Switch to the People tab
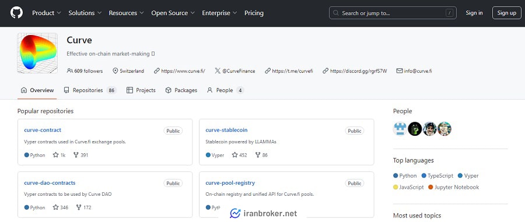525x222 pixels. pos(225,90)
